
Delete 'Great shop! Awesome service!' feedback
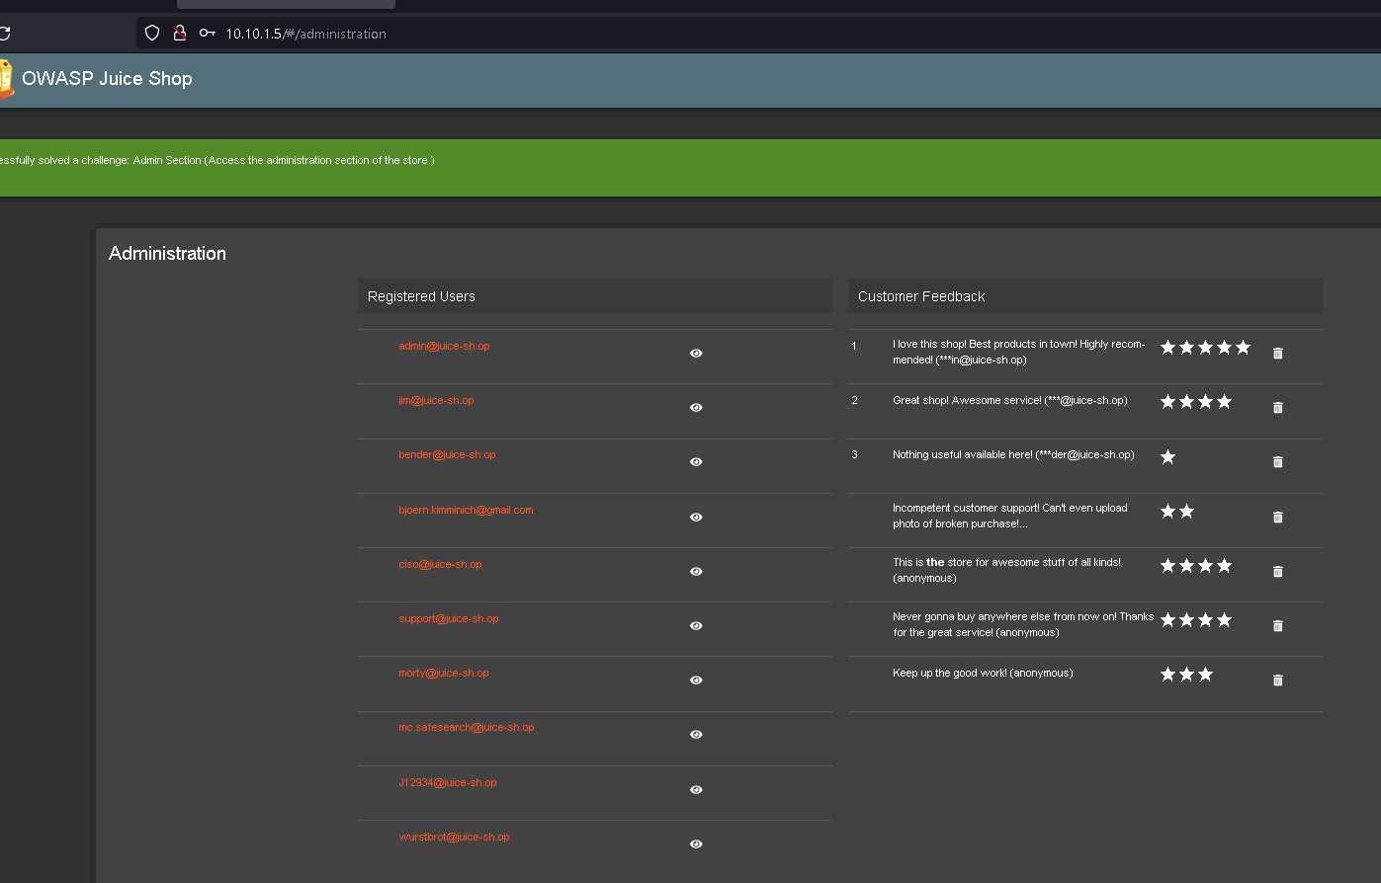[x=1277, y=407]
